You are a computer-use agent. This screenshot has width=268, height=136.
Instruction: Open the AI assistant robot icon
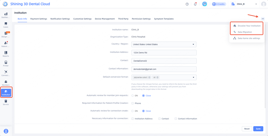(205, 4)
